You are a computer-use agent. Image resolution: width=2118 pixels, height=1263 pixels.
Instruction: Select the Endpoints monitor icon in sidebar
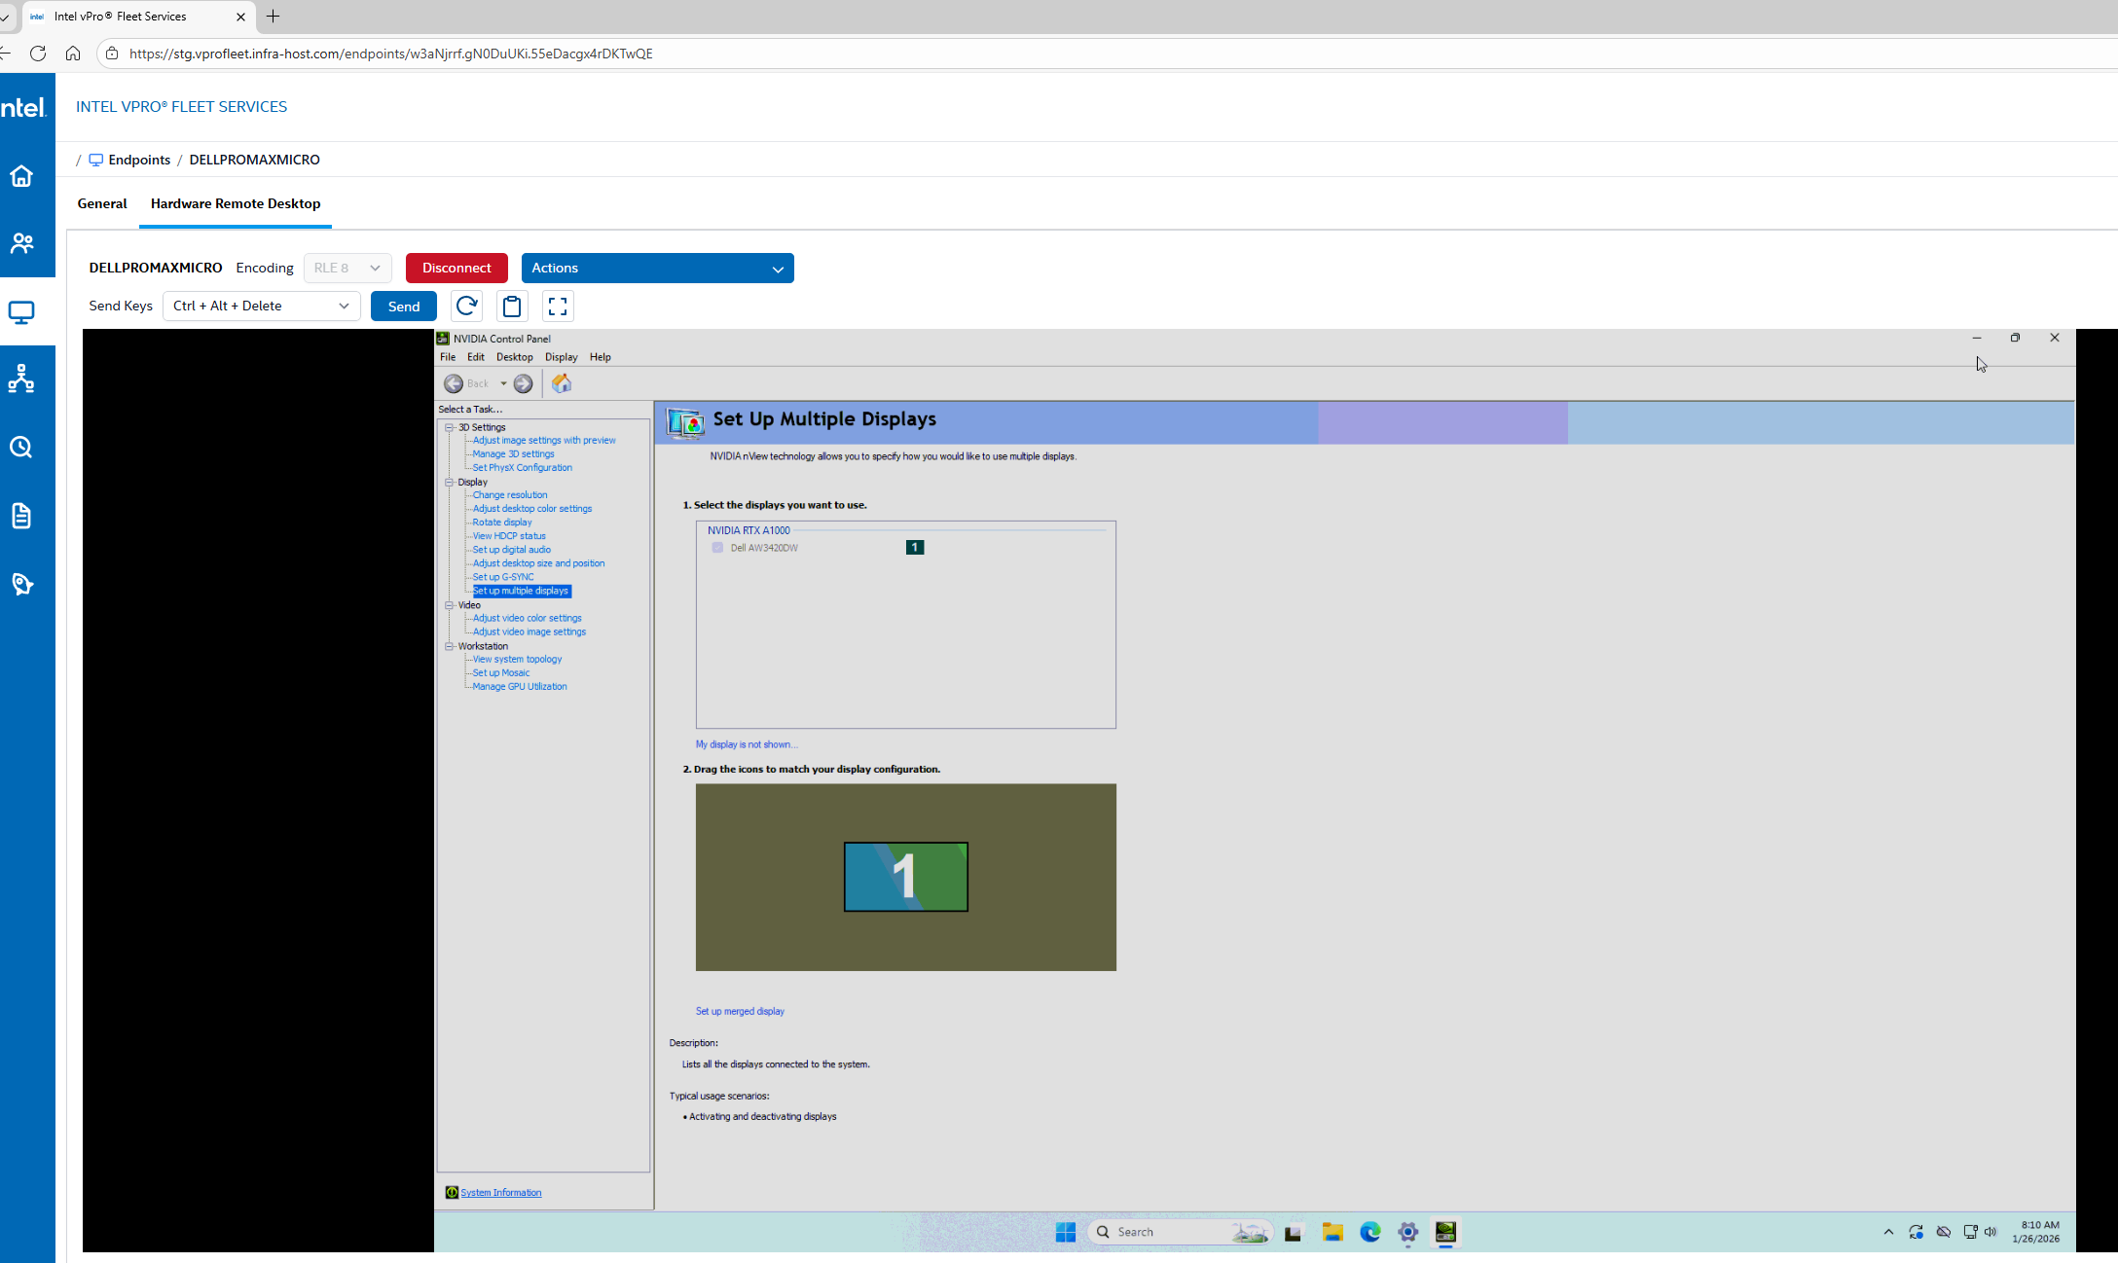coord(21,311)
